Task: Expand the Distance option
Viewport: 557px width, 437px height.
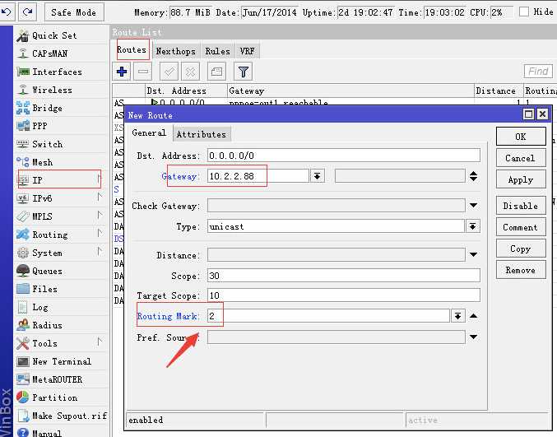Action: point(474,254)
